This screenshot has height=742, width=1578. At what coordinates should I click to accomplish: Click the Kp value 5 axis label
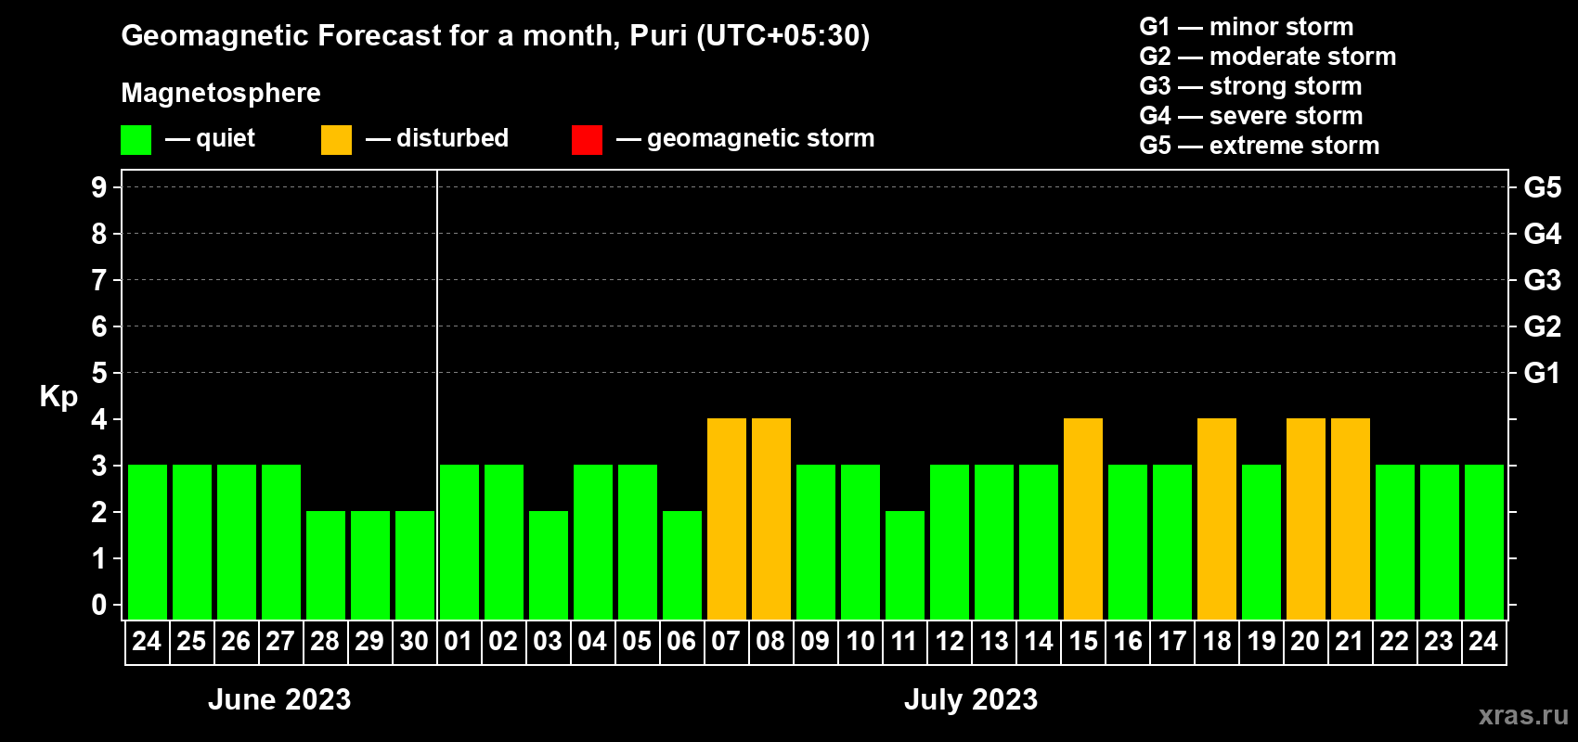(99, 373)
